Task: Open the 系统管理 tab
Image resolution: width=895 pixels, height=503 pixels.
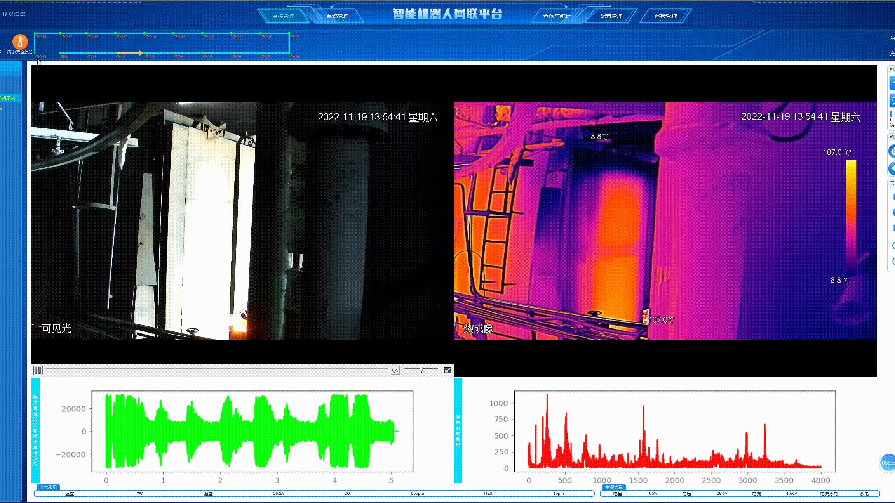Action: [337, 16]
